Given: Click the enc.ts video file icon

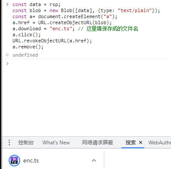Looking at the screenshot, I should tap(14, 160).
